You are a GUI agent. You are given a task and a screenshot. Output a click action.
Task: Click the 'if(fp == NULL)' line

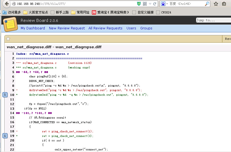pyautogui.click(x=35, y=109)
